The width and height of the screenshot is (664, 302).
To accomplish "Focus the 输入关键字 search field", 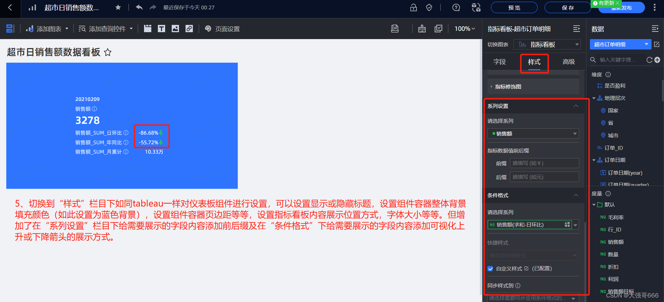I will 618,60.
